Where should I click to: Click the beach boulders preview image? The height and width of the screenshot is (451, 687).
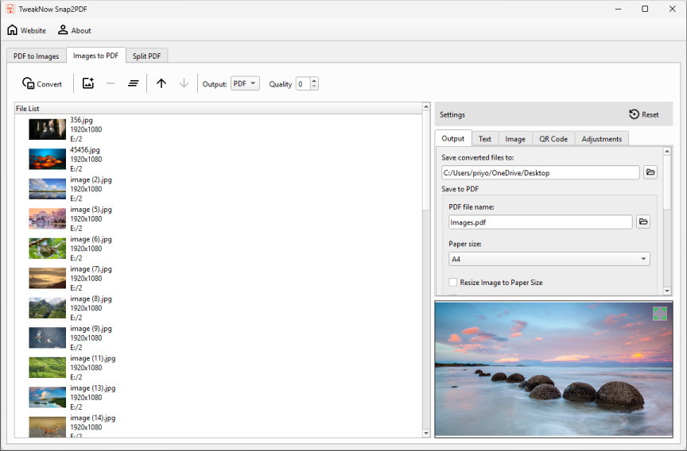(553, 369)
